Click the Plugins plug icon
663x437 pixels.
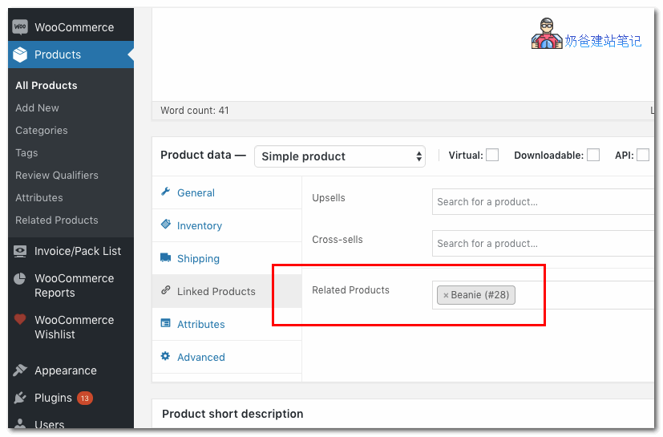(20, 398)
